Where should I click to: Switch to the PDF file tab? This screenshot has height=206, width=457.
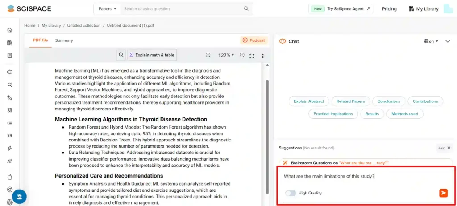40,40
